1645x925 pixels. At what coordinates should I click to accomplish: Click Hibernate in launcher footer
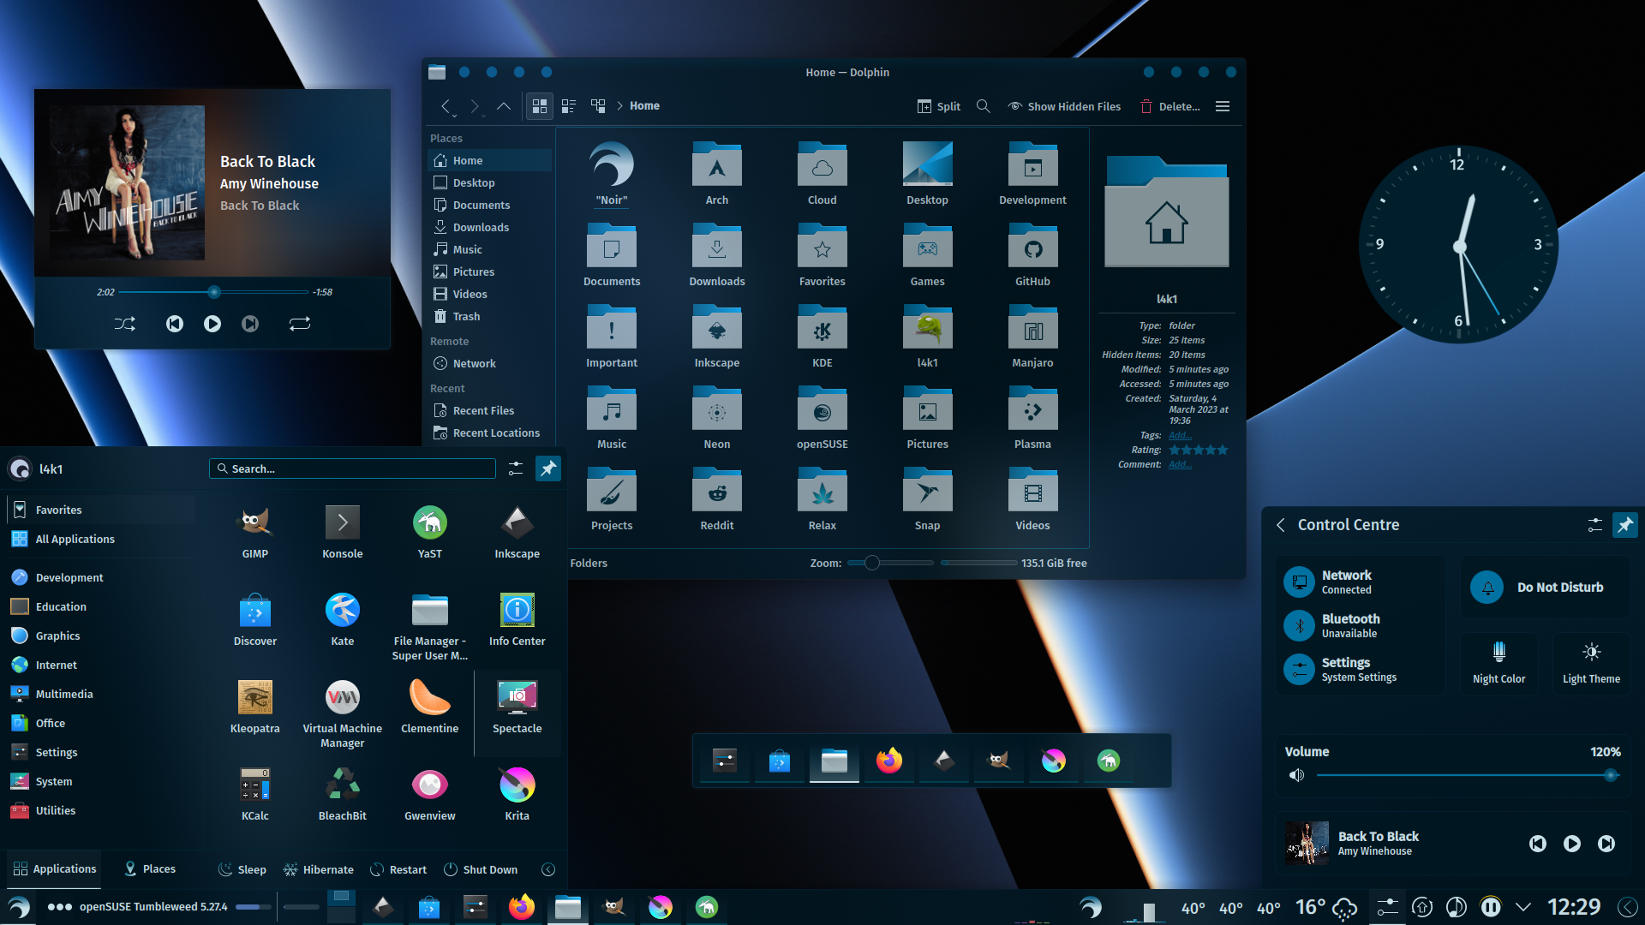tap(318, 869)
